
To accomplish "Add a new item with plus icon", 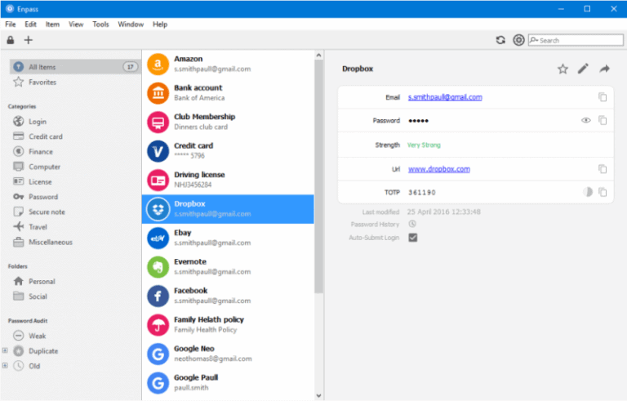I will 29,40.
